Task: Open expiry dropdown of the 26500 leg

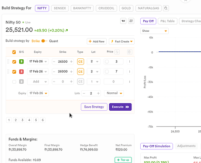Action: coord(38,61)
